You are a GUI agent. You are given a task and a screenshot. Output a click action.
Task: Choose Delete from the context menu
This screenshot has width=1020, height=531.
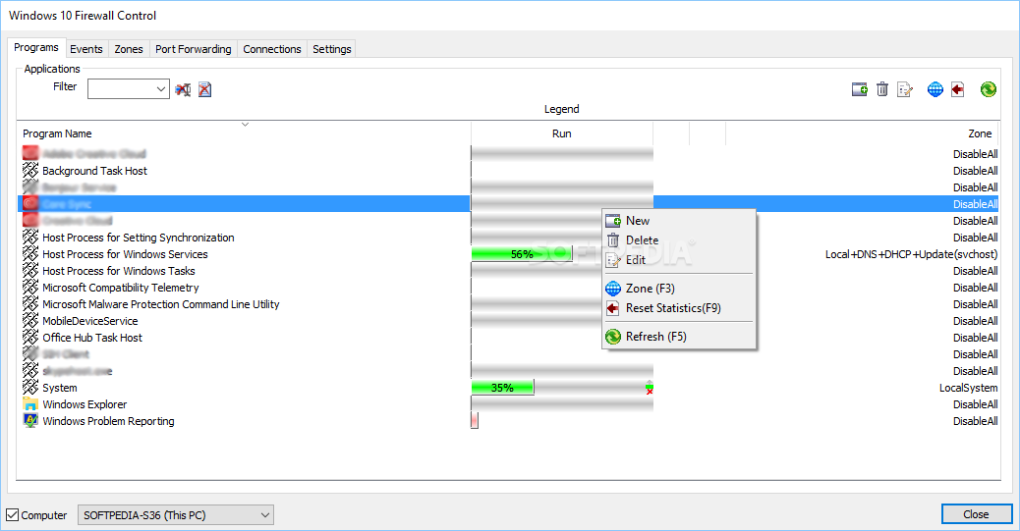679,240
